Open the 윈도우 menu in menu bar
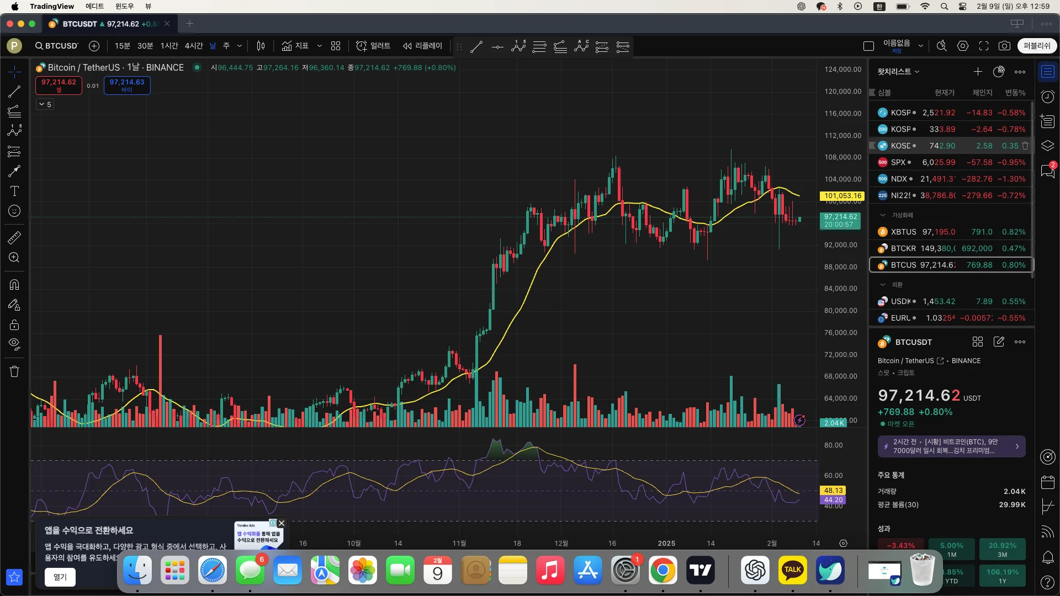Viewport: 1060px width, 596px height. (x=124, y=6)
